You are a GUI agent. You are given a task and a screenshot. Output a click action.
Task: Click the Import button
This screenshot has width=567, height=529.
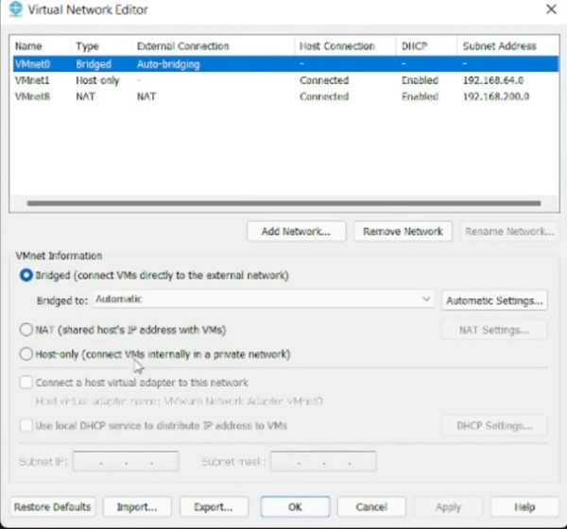(x=137, y=507)
